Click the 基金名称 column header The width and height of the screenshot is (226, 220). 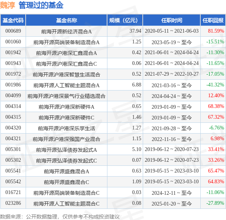pos(67,20)
